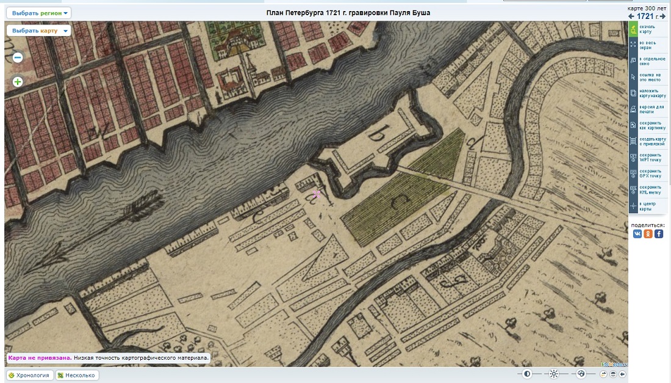This screenshot has height=383, width=671.
Task: Click the save GPX point icon
Action: pyautogui.click(x=633, y=173)
